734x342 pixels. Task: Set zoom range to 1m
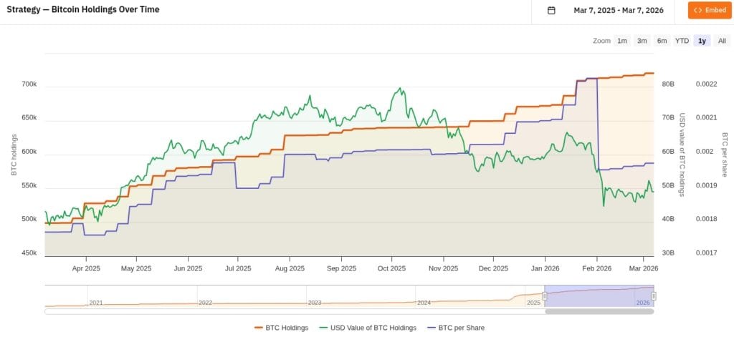point(622,41)
